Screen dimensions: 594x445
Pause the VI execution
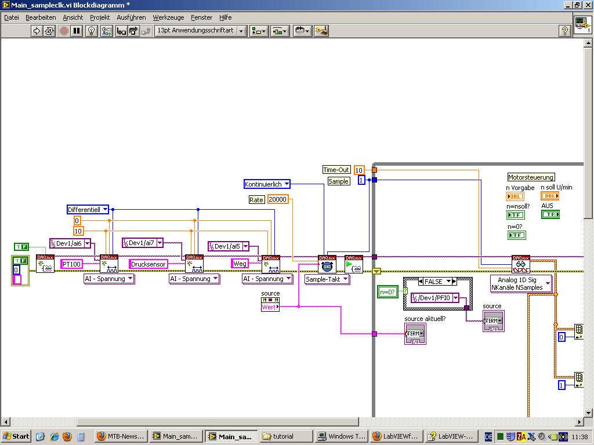click(x=77, y=31)
